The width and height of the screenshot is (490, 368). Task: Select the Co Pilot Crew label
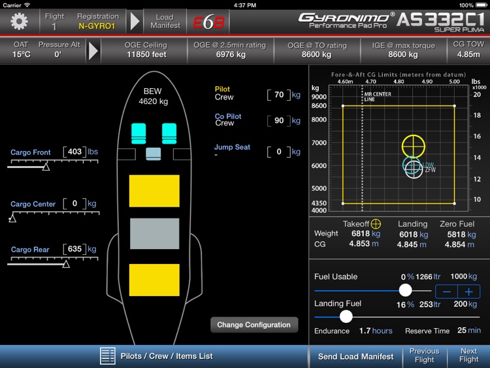tap(228, 120)
